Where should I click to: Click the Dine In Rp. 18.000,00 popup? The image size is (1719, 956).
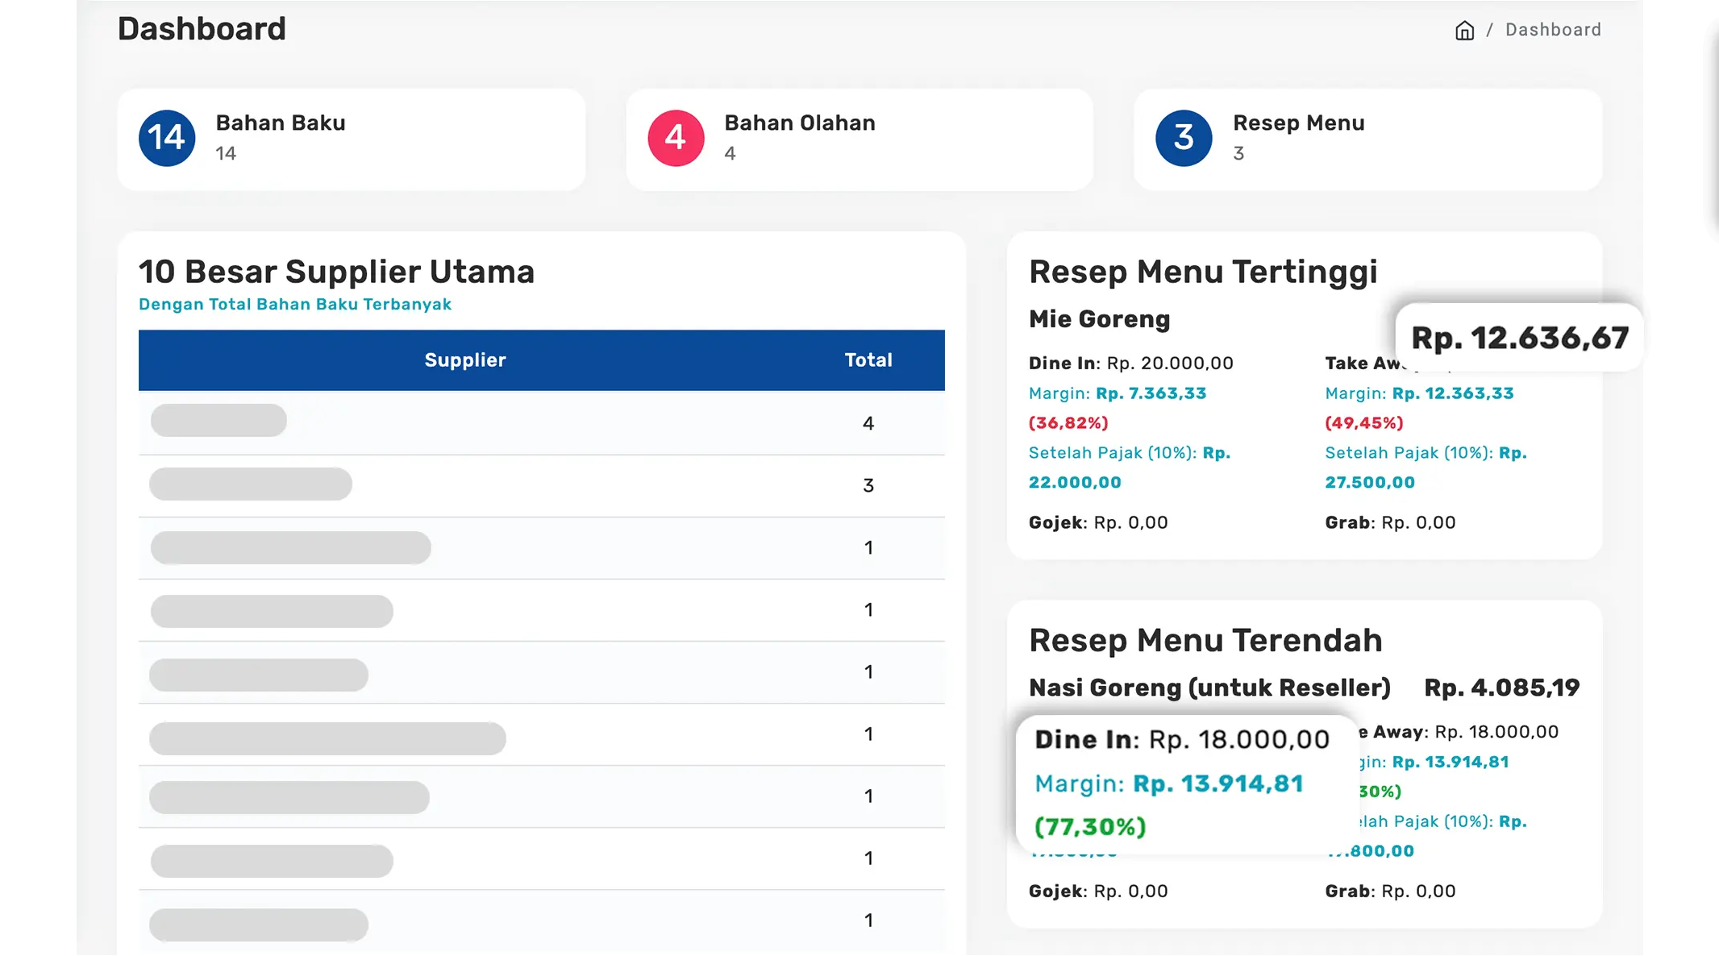point(1182,739)
